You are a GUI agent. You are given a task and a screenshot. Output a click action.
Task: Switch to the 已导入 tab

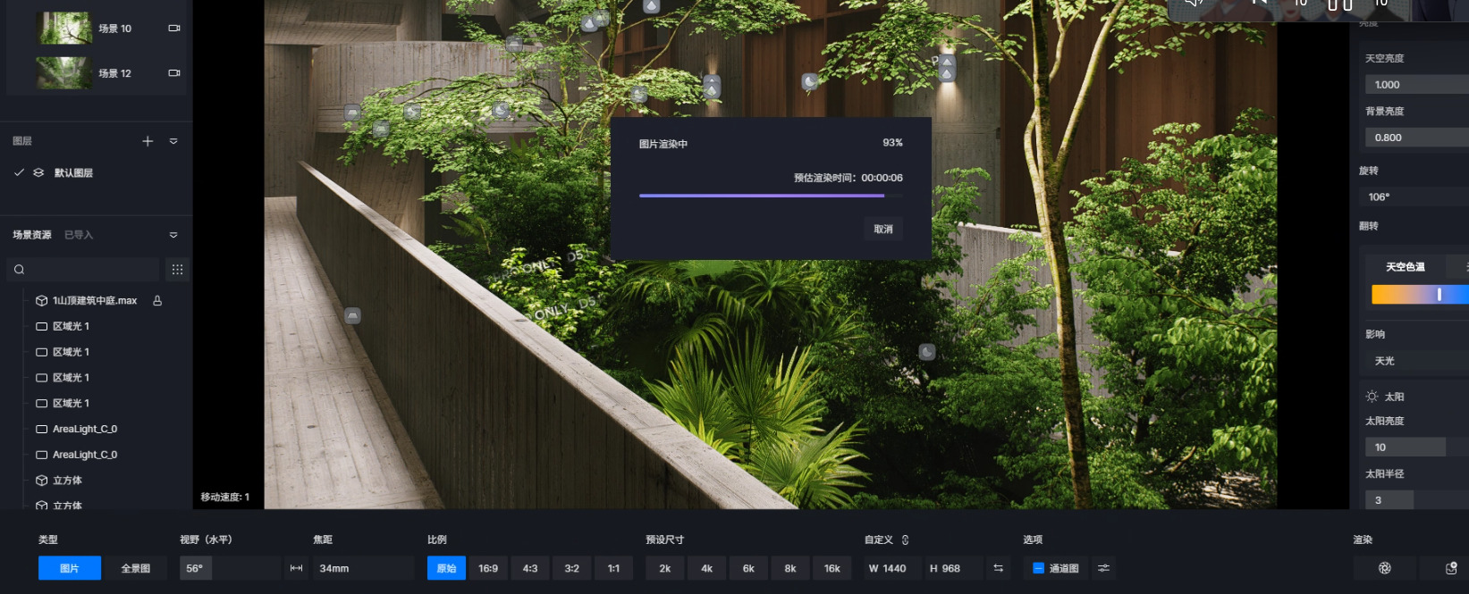tap(79, 235)
